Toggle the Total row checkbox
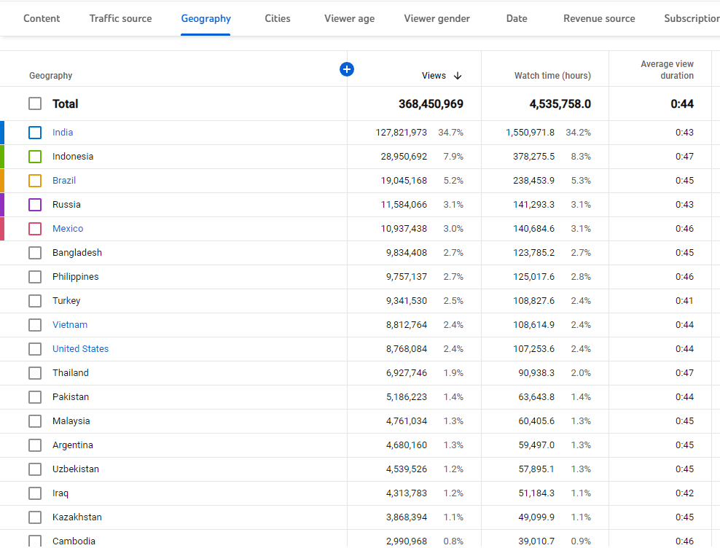The image size is (720, 548). (x=35, y=104)
